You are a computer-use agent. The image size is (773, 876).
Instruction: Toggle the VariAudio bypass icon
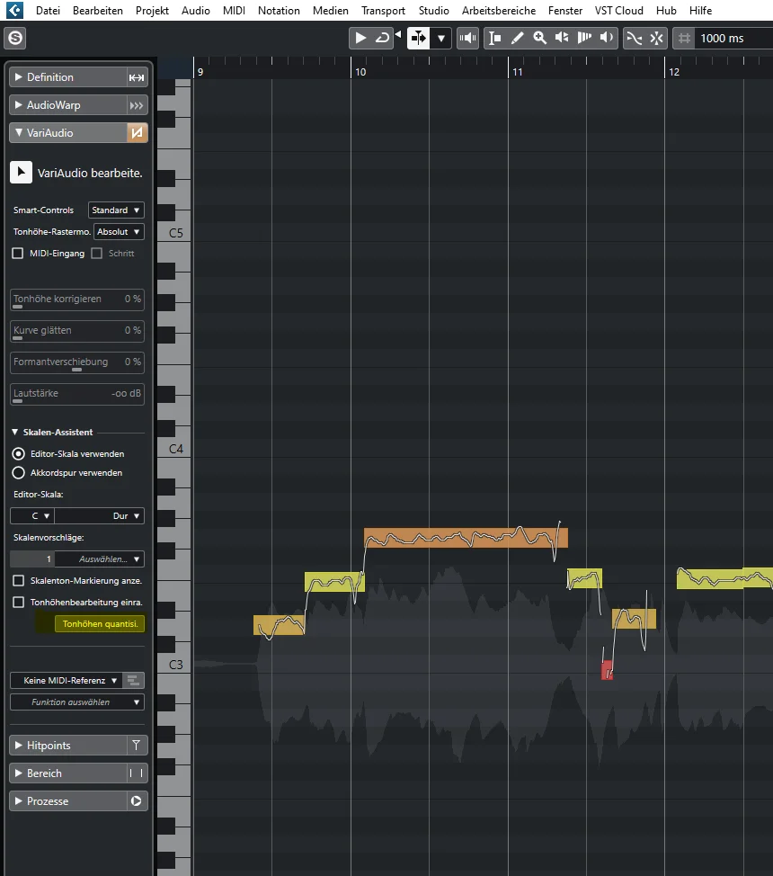[x=137, y=133]
